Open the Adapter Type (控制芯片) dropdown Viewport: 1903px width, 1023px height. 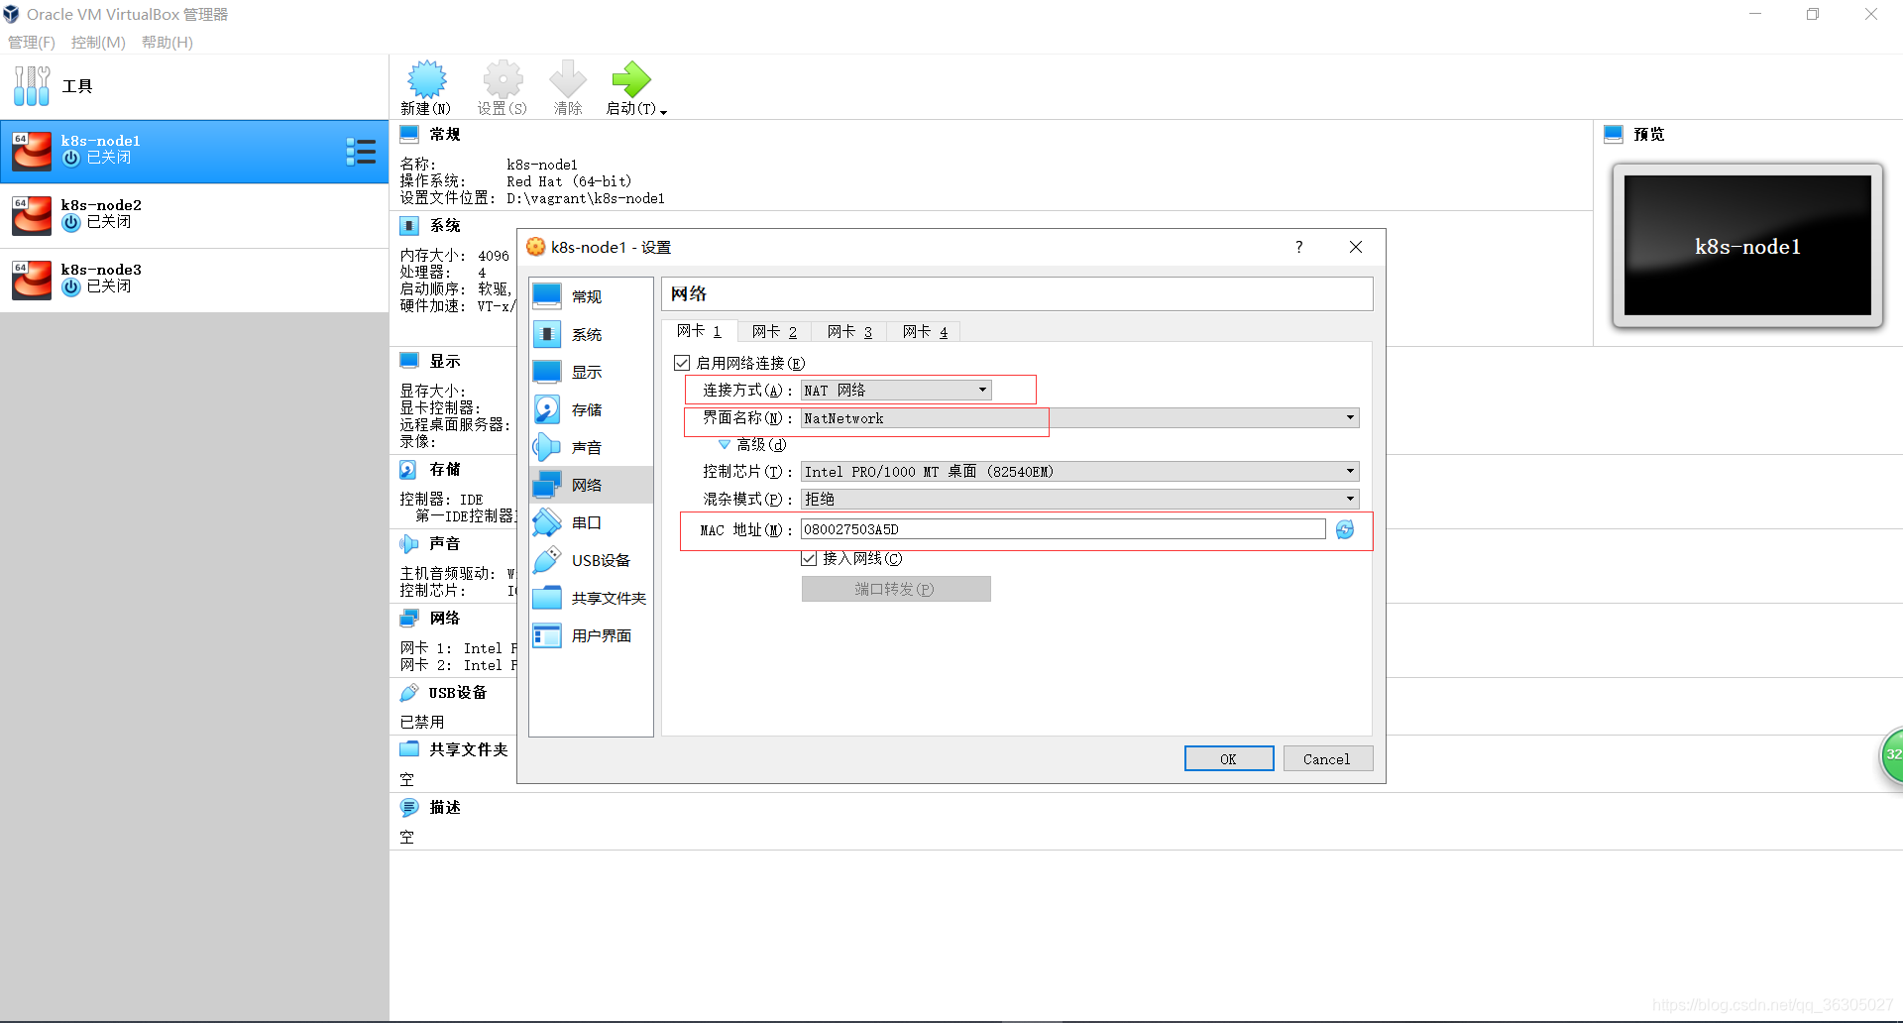coord(1079,472)
